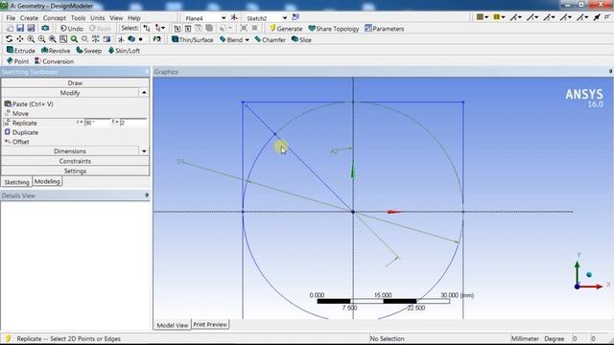
Task: Toggle the pin on Sketching Toolboxes panel
Action: [x=147, y=72]
